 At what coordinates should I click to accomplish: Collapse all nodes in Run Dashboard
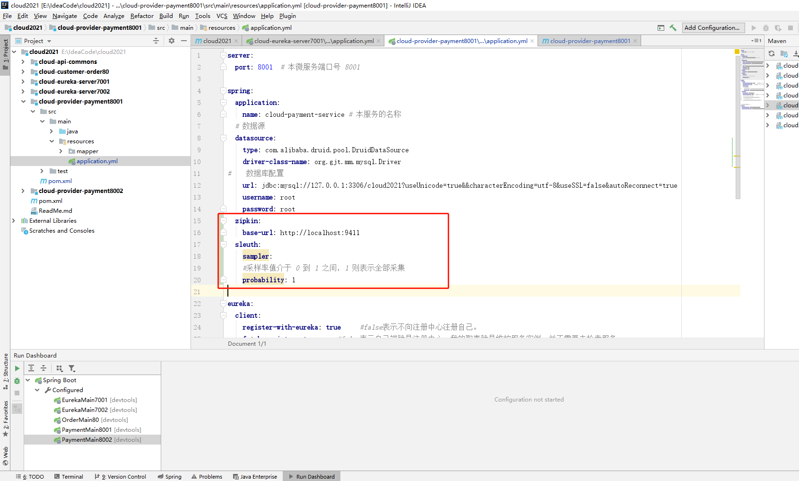pyautogui.click(x=43, y=368)
